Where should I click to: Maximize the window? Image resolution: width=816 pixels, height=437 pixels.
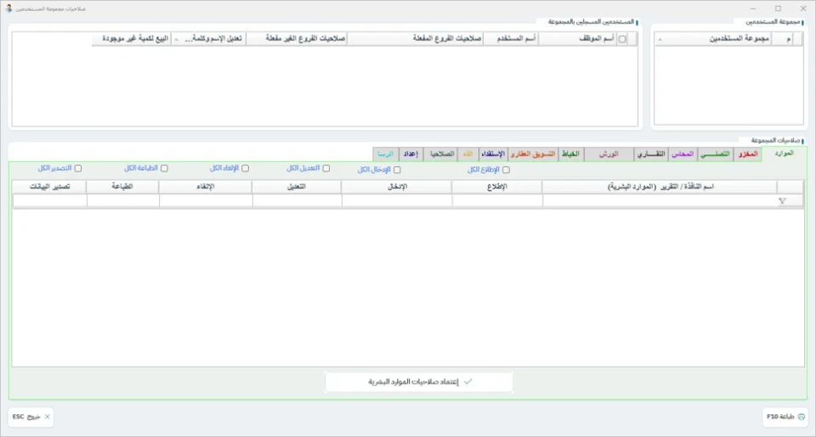click(778, 8)
